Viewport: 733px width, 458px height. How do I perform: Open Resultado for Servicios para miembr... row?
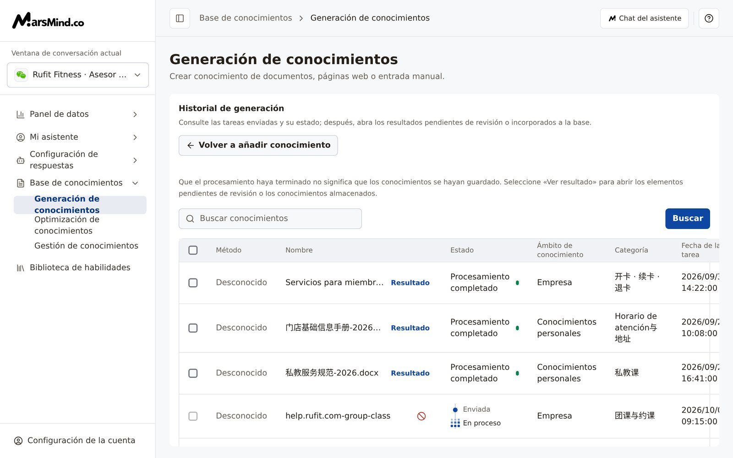pos(410,283)
